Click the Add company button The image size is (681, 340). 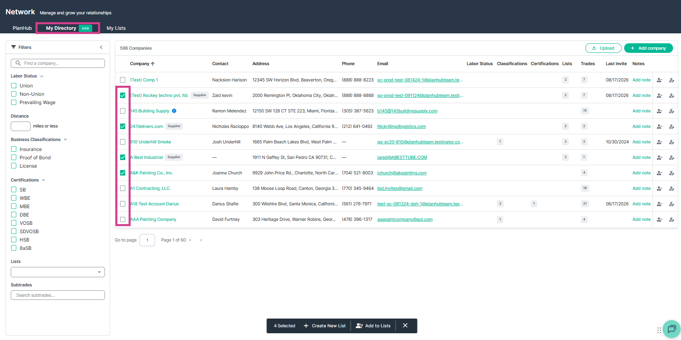(648, 48)
